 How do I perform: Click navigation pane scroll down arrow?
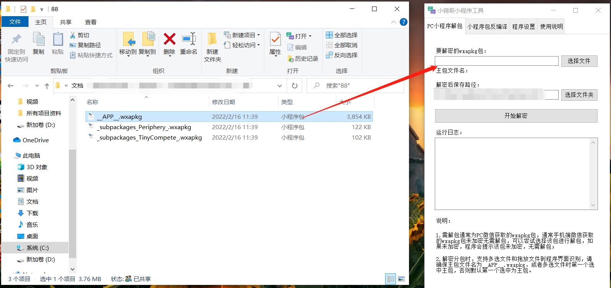[x=73, y=269]
